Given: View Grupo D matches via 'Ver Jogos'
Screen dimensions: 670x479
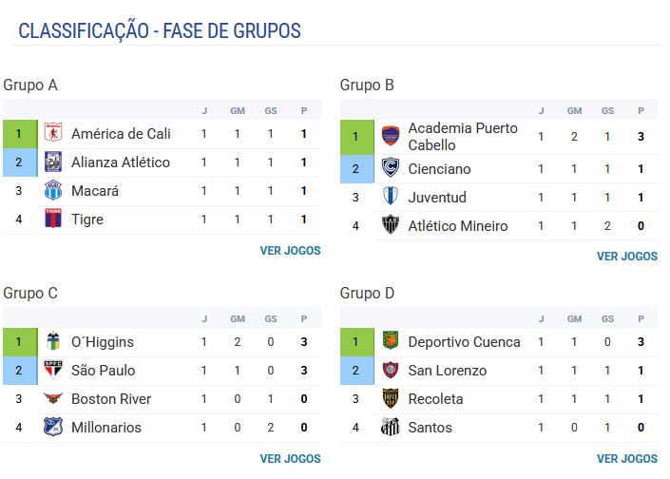Looking at the screenshot, I should click(x=626, y=459).
